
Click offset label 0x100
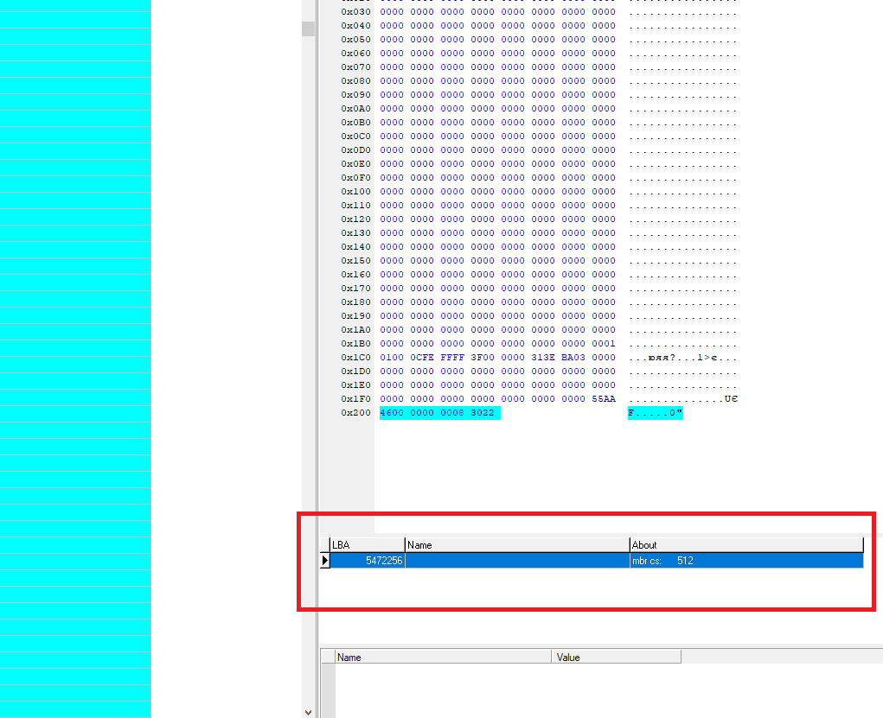(356, 191)
